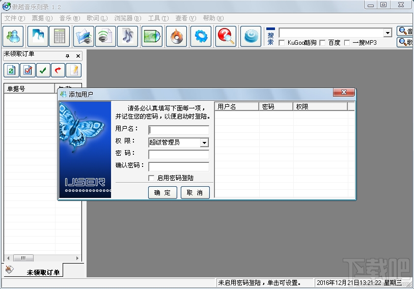Open the user management icon in the toolbar
414x289 pixels.
pyautogui.click(x=13, y=37)
